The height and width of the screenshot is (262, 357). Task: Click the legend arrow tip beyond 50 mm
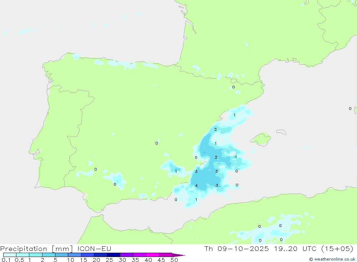pyautogui.click(x=178, y=255)
